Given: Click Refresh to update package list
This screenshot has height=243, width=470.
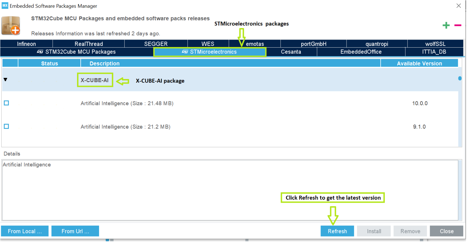Looking at the screenshot, I should coord(337,231).
